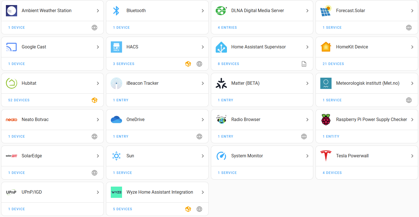The width and height of the screenshot is (419, 217).
Task: Click the Google Cast icon
Action: [x=12, y=47]
